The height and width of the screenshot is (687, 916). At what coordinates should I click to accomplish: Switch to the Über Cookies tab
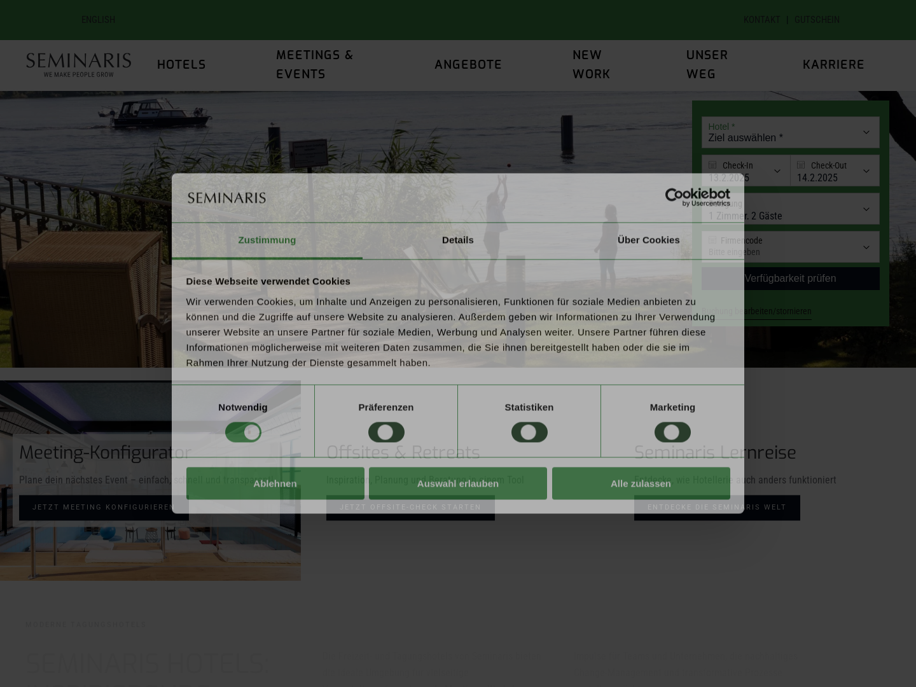point(648,240)
